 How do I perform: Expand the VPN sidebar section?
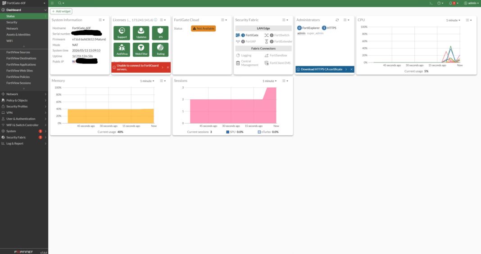[x=24, y=113]
